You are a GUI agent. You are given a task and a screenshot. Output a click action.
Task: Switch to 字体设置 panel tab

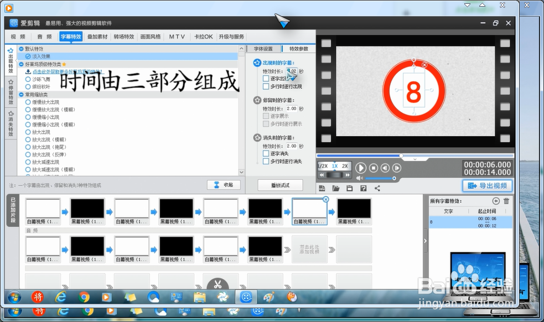pos(263,49)
